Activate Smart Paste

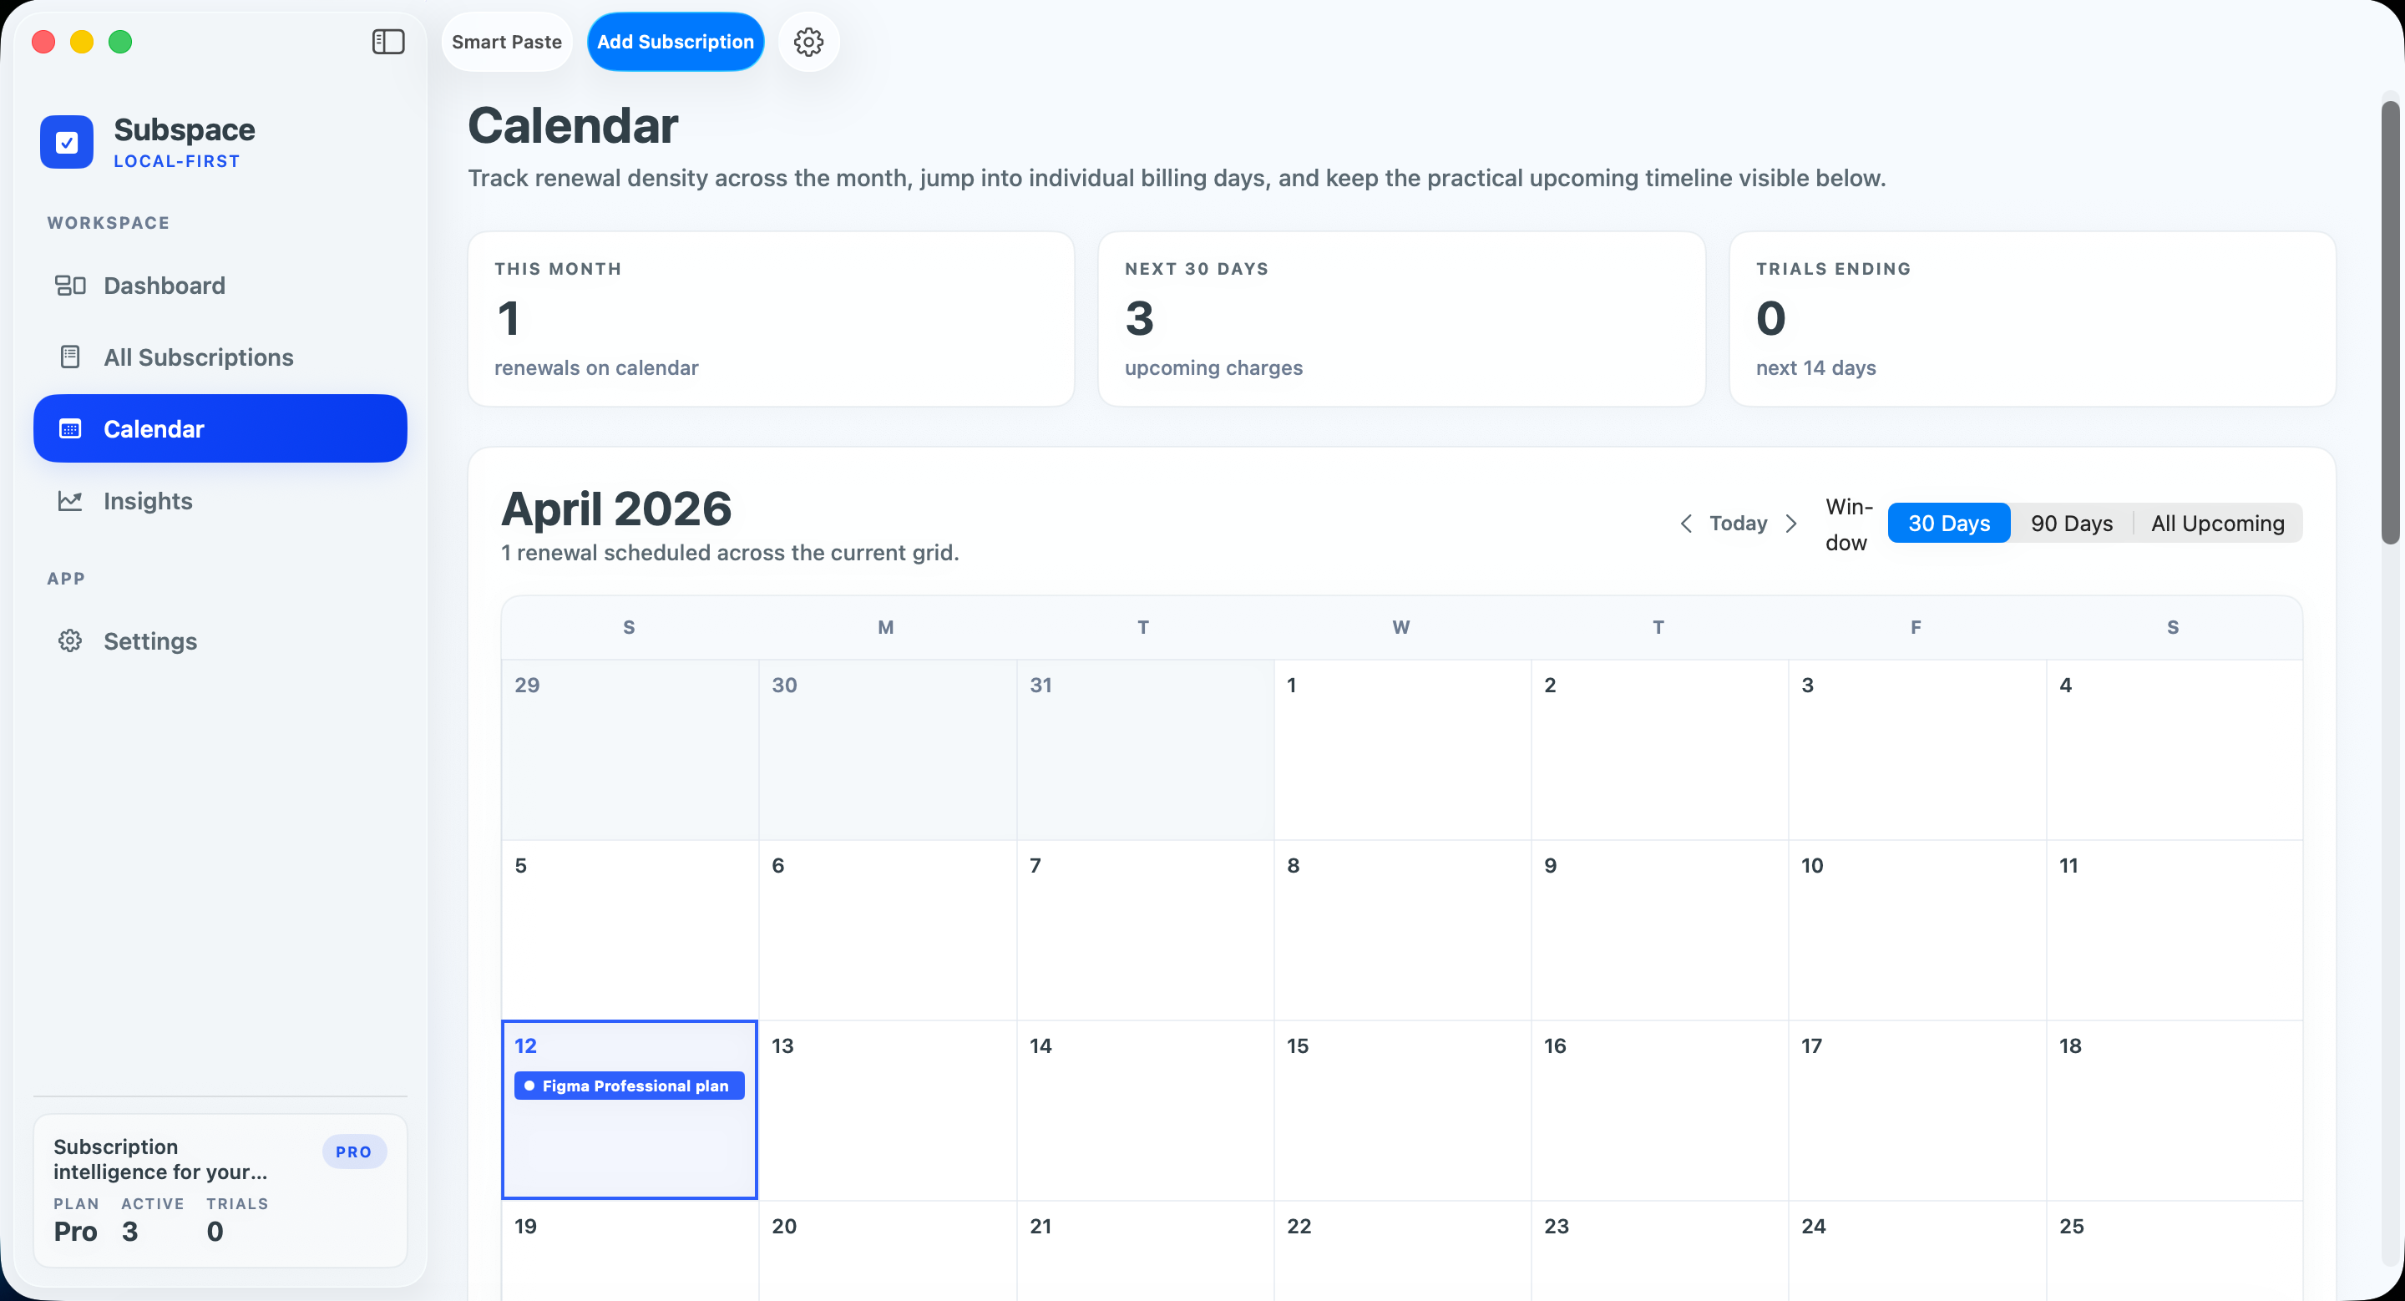tap(507, 41)
